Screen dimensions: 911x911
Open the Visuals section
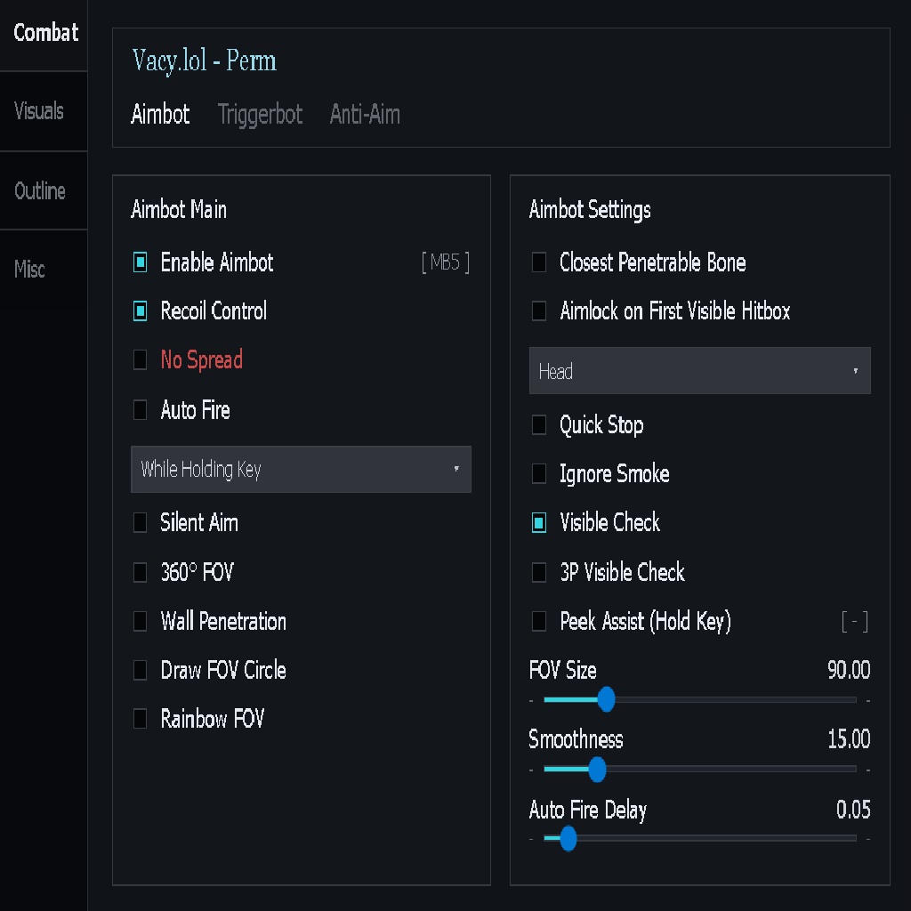coord(39,111)
